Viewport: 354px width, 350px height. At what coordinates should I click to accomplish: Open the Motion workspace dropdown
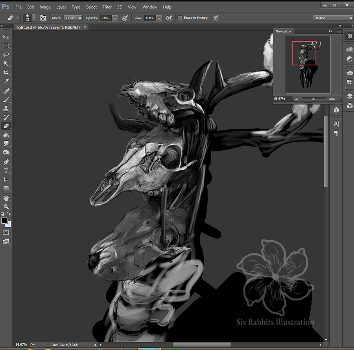click(x=333, y=18)
